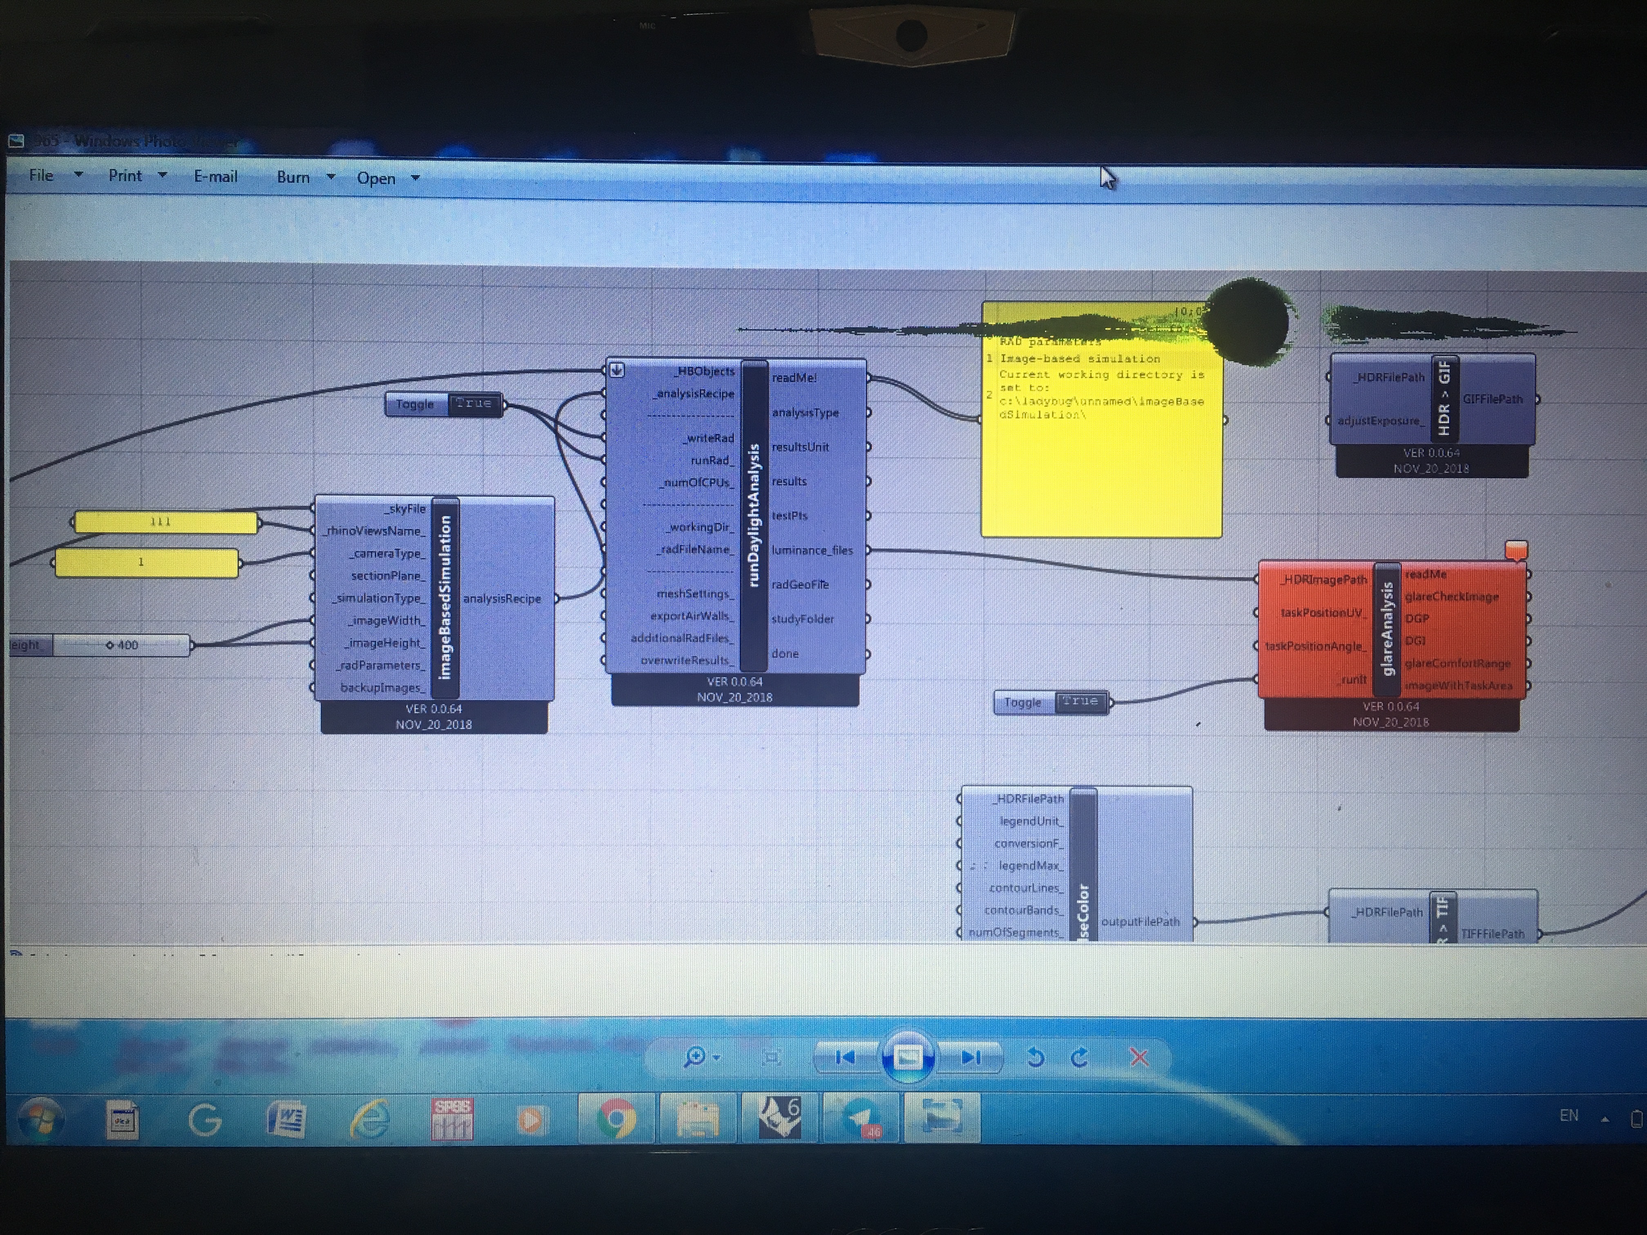1647x1235 pixels.
Task: Click the yellow Image-based simulation readMe panel
Action: tap(1101, 419)
